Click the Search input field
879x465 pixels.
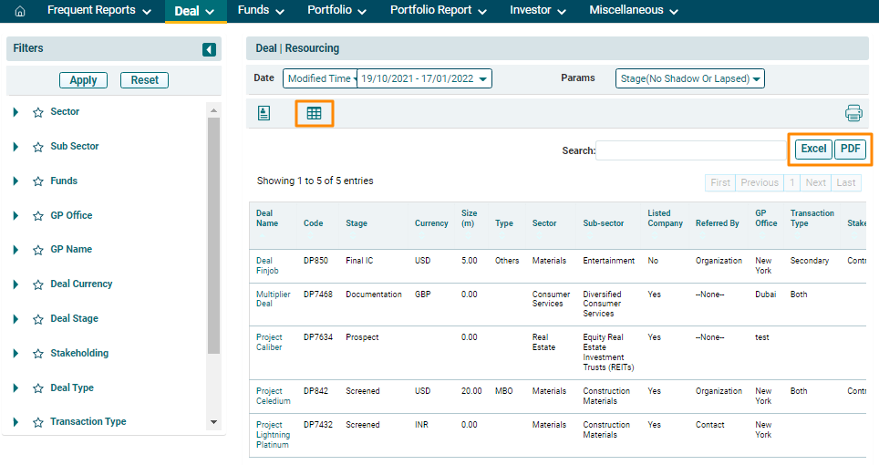pos(690,150)
